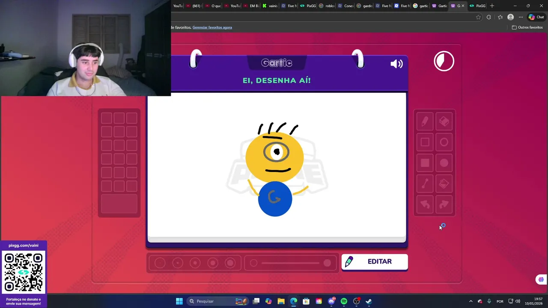
Task: Open the browser profile avatar
Action: [x=510, y=17]
